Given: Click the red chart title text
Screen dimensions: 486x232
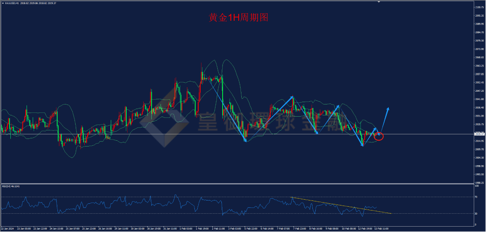Looking at the screenshot, I should pos(238,18).
